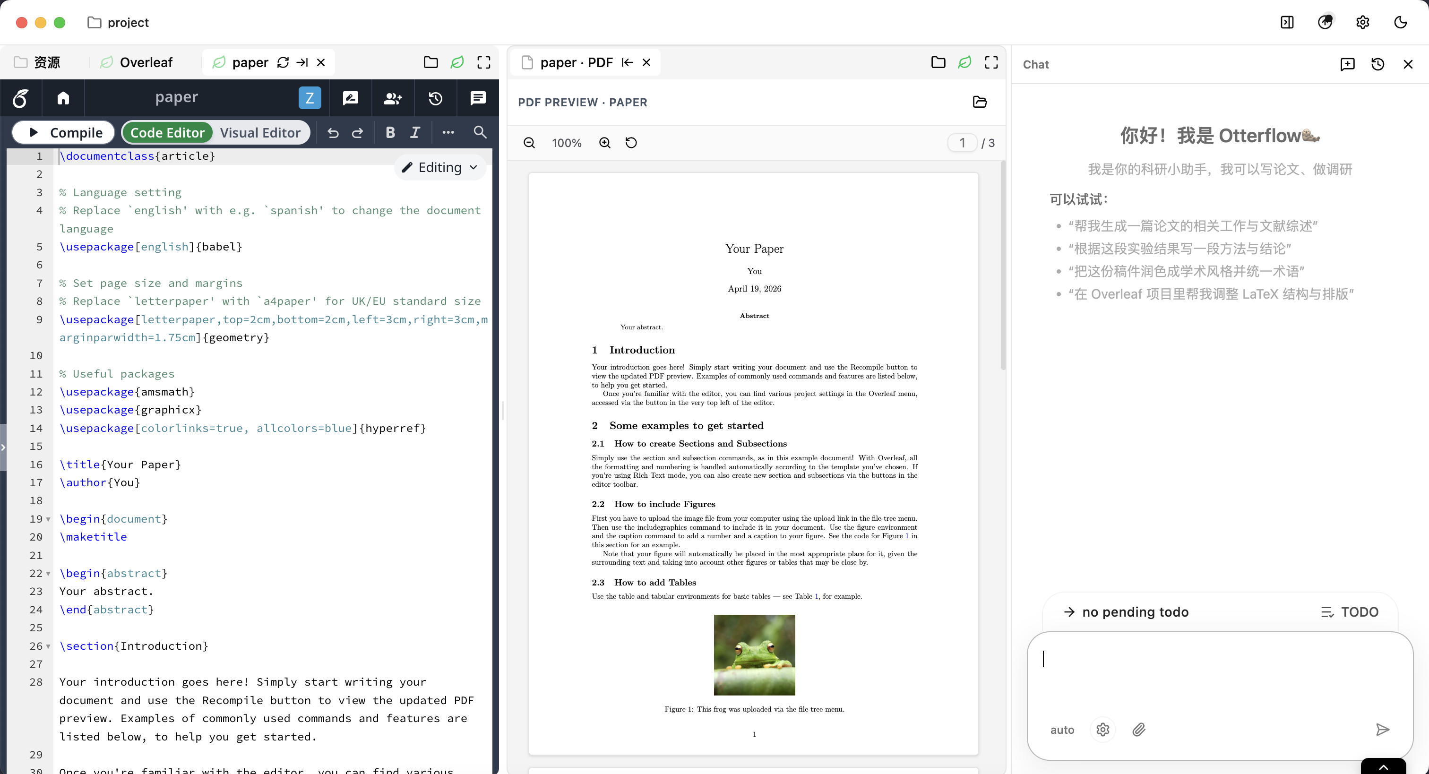Image resolution: width=1429 pixels, height=774 pixels.
Task: Send the chat message
Action: pyautogui.click(x=1383, y=730)
